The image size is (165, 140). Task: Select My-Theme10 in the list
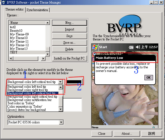(x=19, y=38)
